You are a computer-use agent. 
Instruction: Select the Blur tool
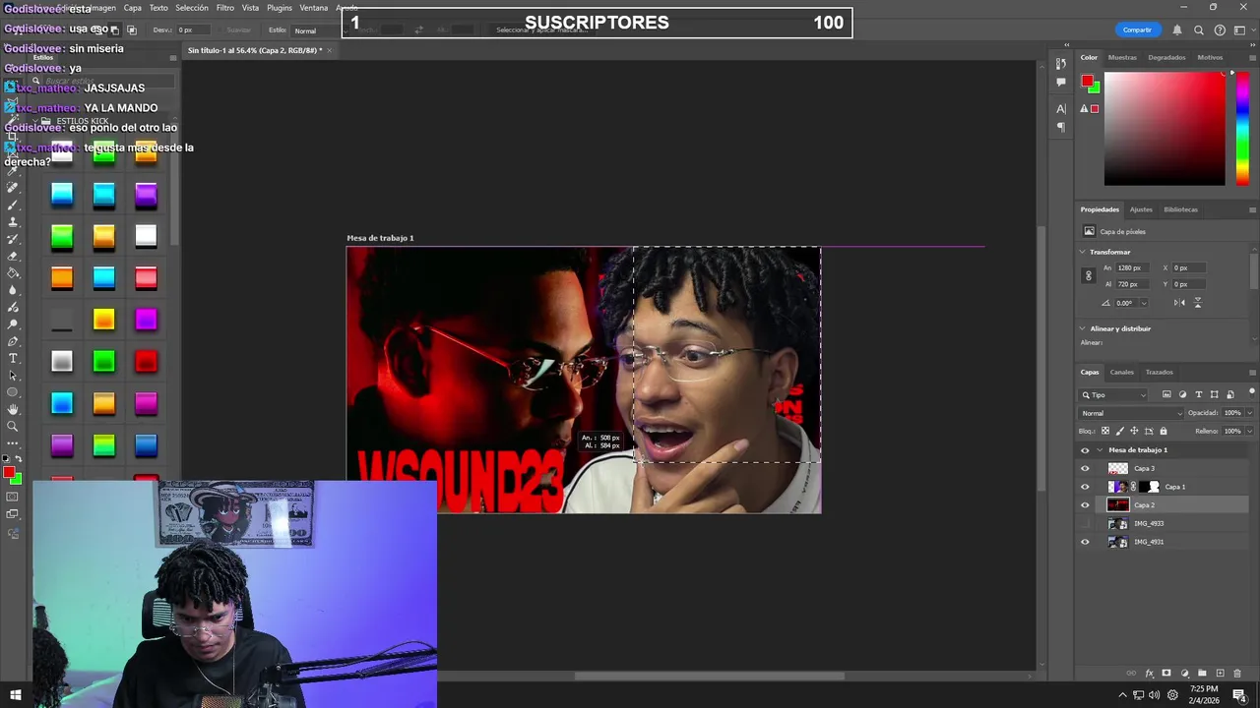click(x=13, y=290)
